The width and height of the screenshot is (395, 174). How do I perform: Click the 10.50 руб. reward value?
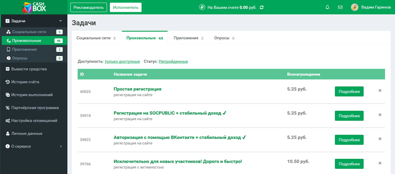[298, 161]
